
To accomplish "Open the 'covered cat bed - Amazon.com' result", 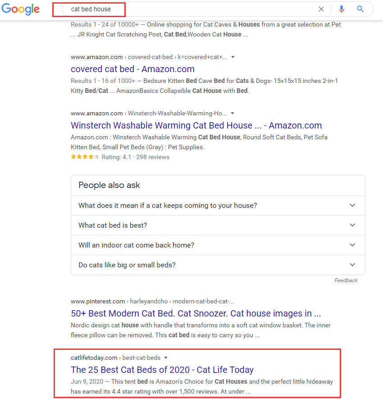I will (x=132, y=69).
